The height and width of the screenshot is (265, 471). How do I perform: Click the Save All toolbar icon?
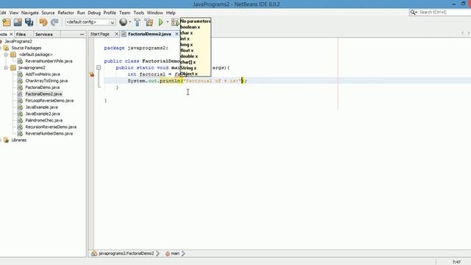(x=29, y=22)
